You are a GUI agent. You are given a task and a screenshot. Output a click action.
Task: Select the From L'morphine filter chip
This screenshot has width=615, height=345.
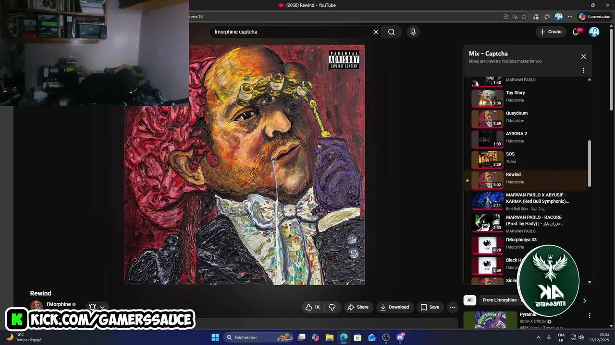tap(500, 300)
